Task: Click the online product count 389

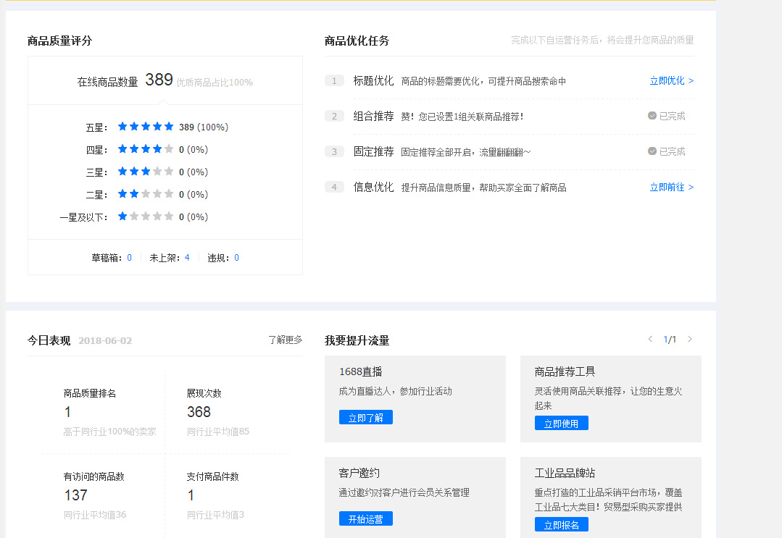Action: (x=159, y=80)
